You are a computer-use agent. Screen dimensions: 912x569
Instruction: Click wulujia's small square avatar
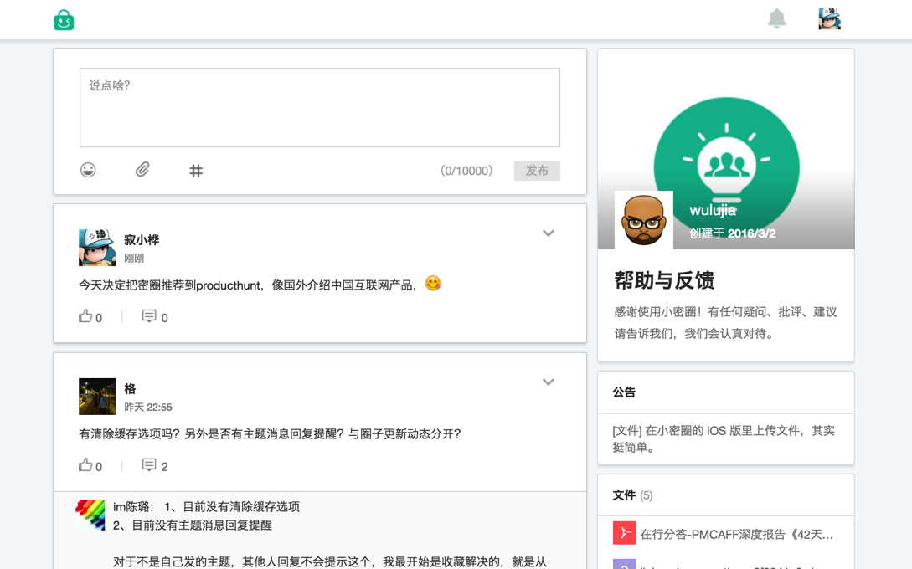tap(643, 222)
